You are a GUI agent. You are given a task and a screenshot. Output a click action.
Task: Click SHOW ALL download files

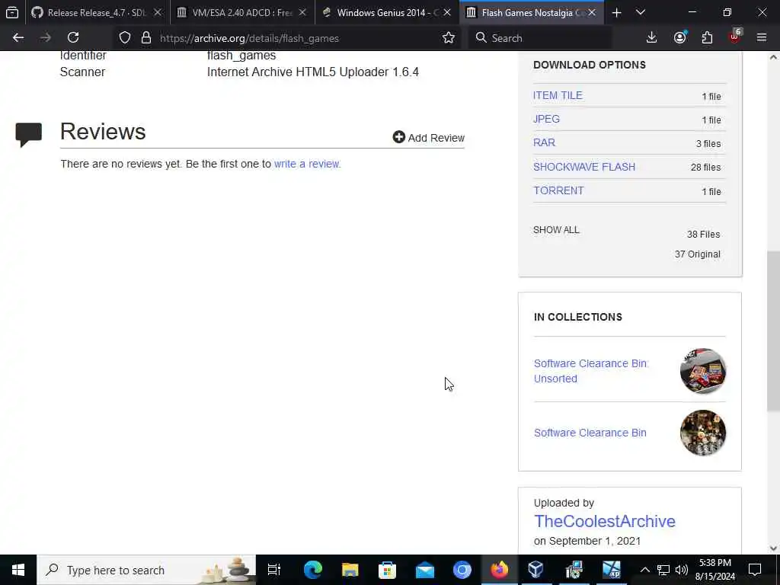(556, 230)
